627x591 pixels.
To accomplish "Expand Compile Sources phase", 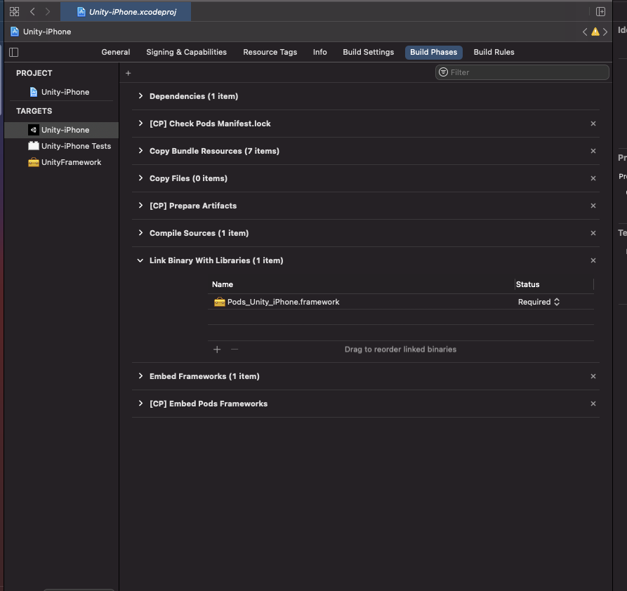I will pyautogui.click(x=140, y=233).
